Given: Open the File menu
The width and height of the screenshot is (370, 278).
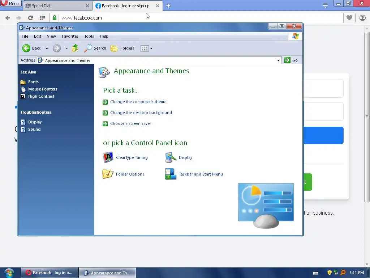Looking at the screenshot, I should 25,36.
